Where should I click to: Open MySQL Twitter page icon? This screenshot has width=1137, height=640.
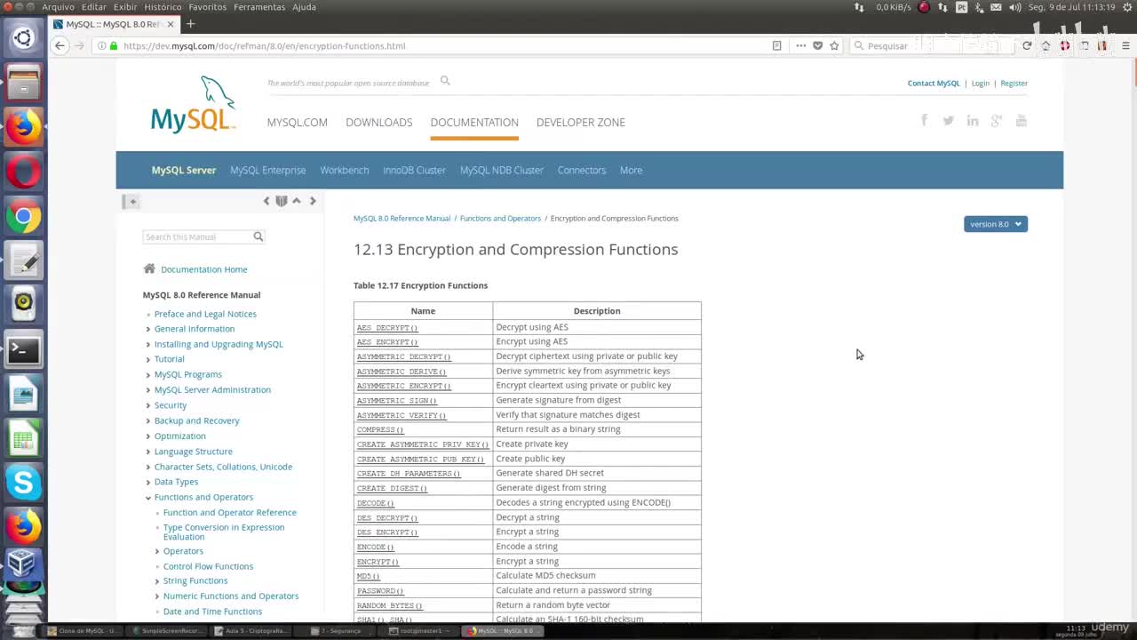(x=949, y=121)
